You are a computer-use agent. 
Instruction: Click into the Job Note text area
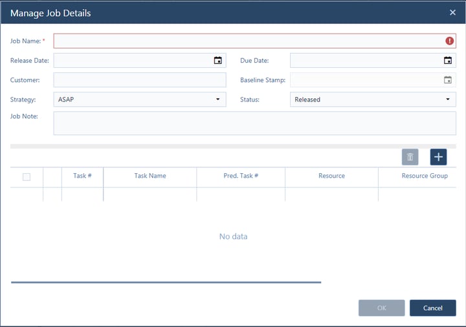255,123
